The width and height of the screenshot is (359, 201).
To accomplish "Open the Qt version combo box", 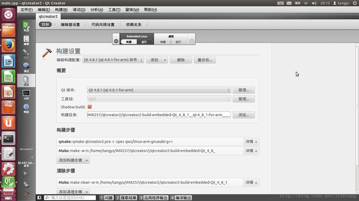I will (159, 90).
